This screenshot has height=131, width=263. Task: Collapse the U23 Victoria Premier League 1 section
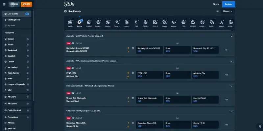[231, 36]
